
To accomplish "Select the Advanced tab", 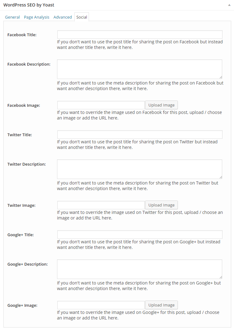I will 63,17.
